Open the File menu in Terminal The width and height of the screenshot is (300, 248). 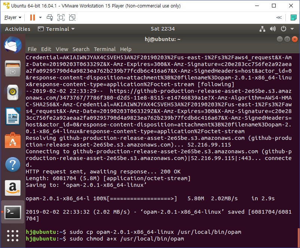[32, 49]
